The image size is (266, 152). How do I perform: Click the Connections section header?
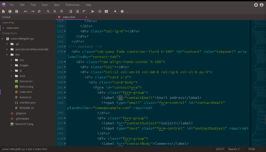10,33
